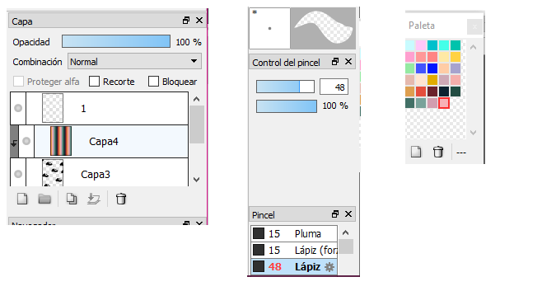Hide layer named 1

18,108
